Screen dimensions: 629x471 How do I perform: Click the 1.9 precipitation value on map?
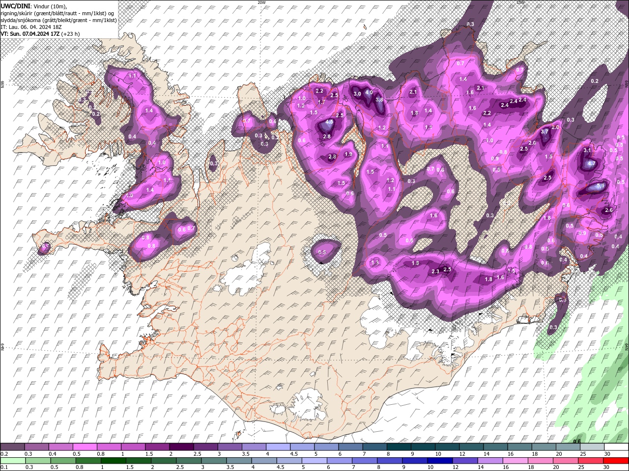click(x=348, y=154)
